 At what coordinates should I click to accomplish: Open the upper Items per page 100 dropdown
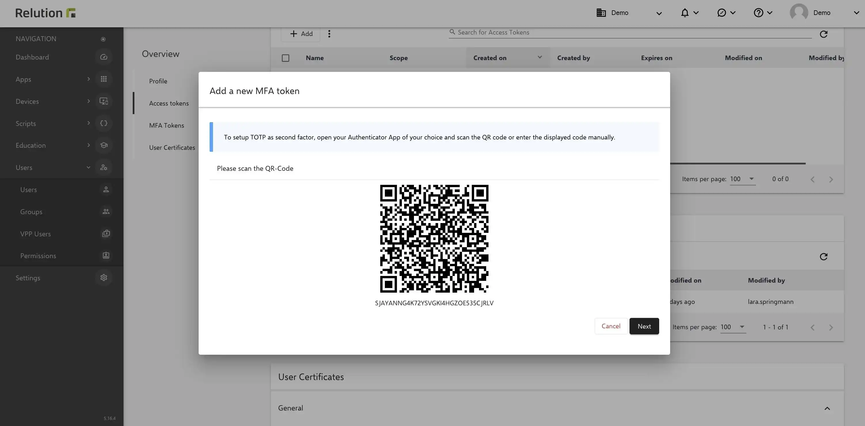pyautogui.click(x=742, y=179)
